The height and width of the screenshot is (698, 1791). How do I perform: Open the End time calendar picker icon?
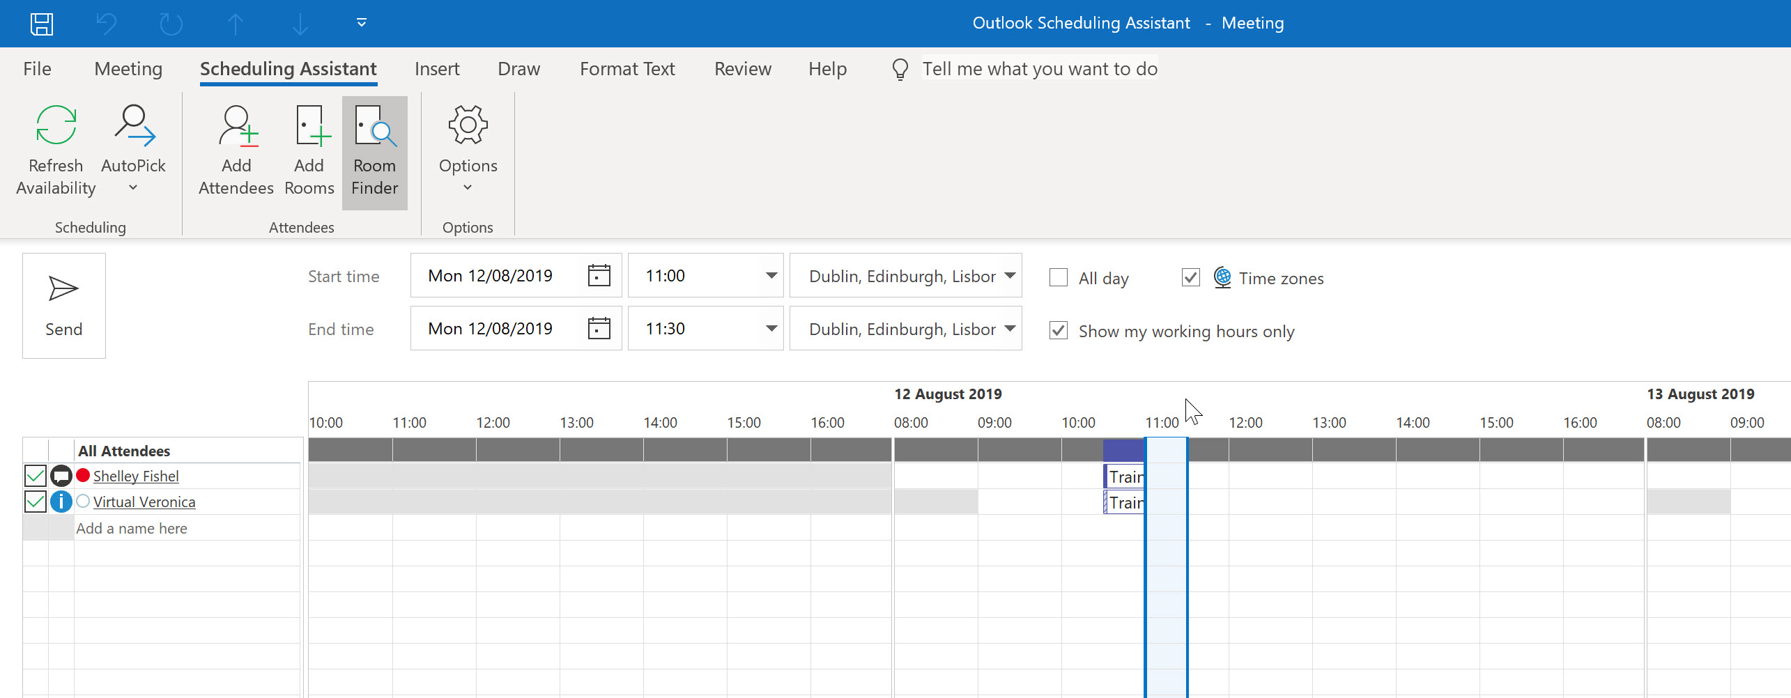[599, 329]
